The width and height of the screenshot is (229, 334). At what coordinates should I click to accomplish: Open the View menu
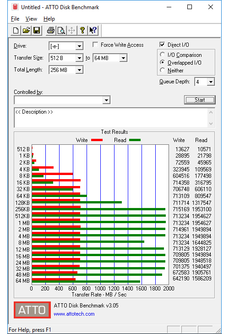(x=31, y=19)
